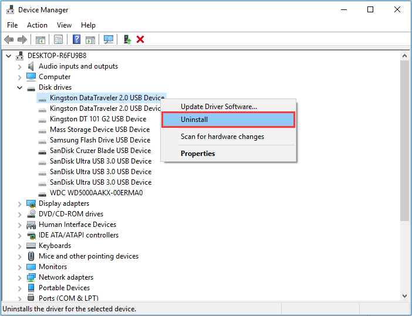The height and width of the screenshot is (316, 412).
Task: Choose Properties in the context menu
Action: tap(228, 153)
